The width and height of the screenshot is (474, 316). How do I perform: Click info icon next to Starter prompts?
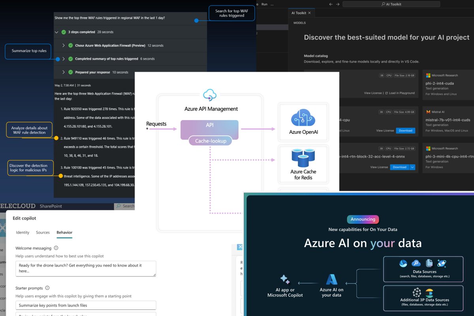point(47,288)
